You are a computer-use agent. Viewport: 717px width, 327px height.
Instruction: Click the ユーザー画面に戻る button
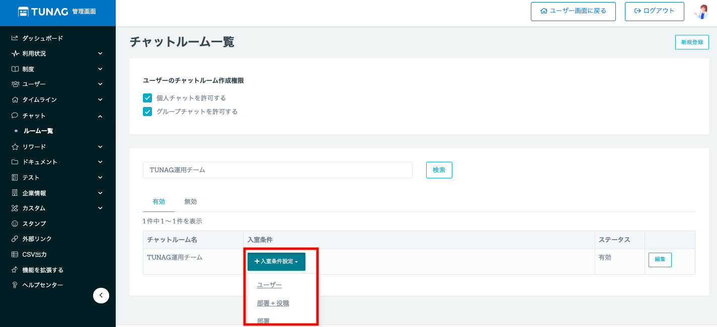click(x=573, y=11)
